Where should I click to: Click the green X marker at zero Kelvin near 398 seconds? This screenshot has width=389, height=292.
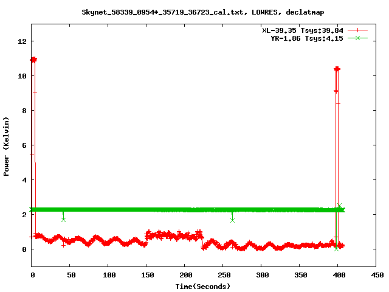click(x=336, y=249)
